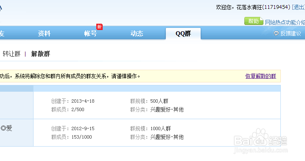Click creation date 2013-4-18
The height and width of the screenshot is (161, 305).
[x=83, y=101]
